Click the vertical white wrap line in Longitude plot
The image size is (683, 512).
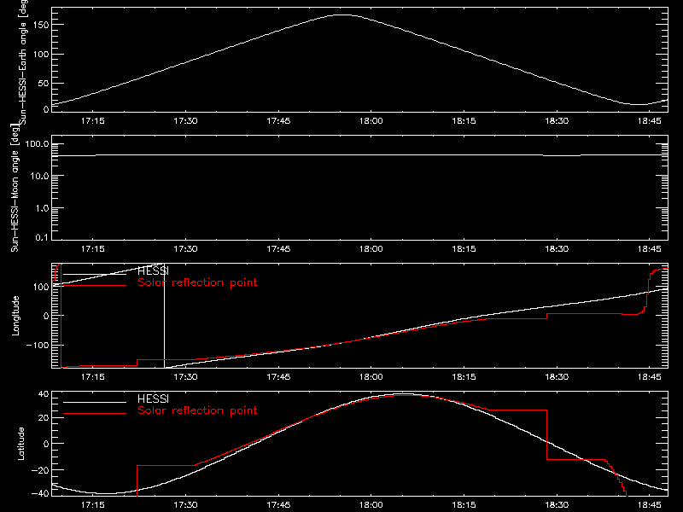coord(164,316)
